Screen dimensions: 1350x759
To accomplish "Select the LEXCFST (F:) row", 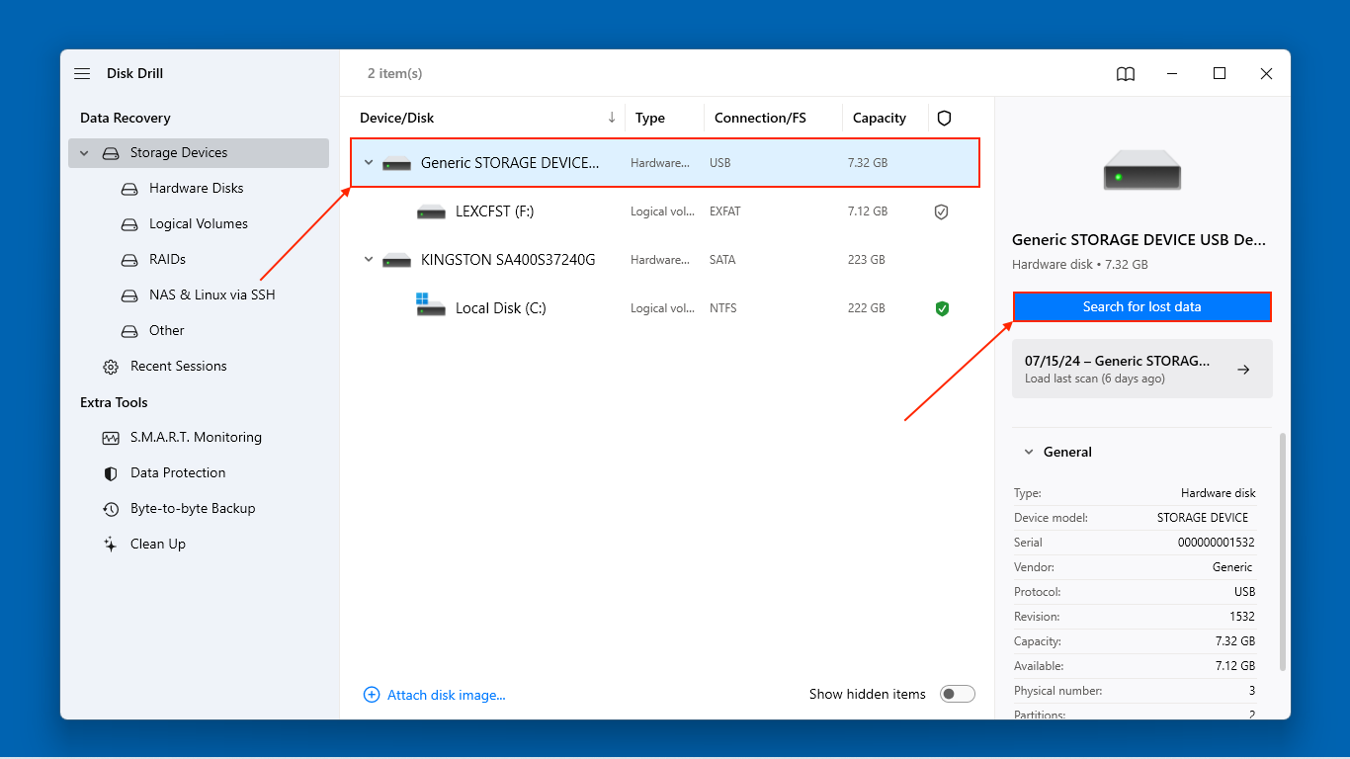I will pyautogui.click(x=664, y=211).
